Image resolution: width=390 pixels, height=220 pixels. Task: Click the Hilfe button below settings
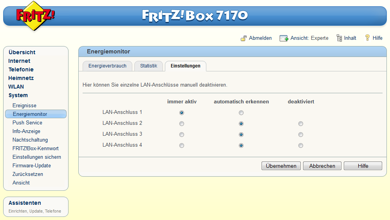point(363,166)
